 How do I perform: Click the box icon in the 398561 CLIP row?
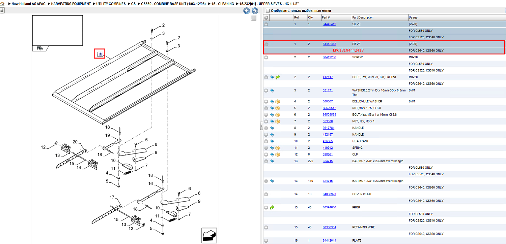278,154
